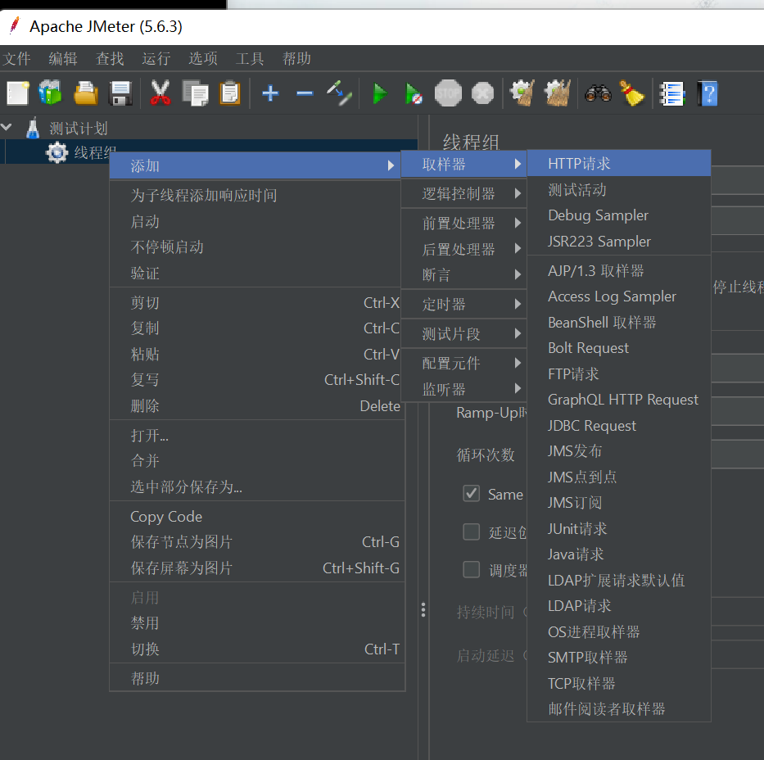Expand all nodes with plus icon
The height and width of the screenshot is (760, 764).
pyautogui.click(x=270, y=93)
